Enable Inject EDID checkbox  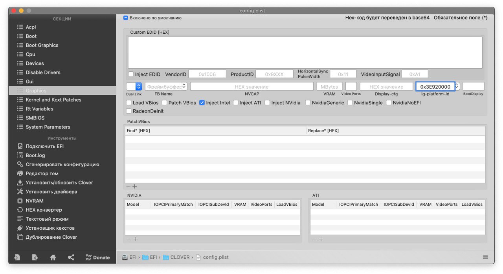(131, 74)
